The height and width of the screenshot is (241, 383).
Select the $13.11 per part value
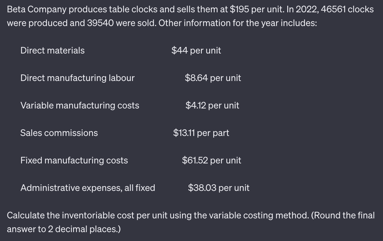[201, 133]
